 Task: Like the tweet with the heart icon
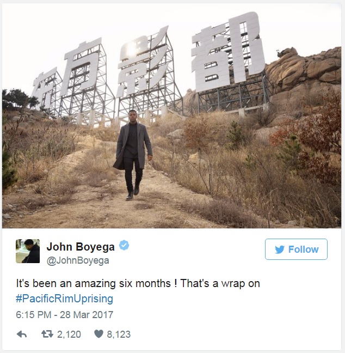click(98, 334)
